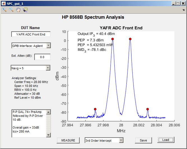Click the 'Analyzer Settings:' label

click(x=24, y=78)
